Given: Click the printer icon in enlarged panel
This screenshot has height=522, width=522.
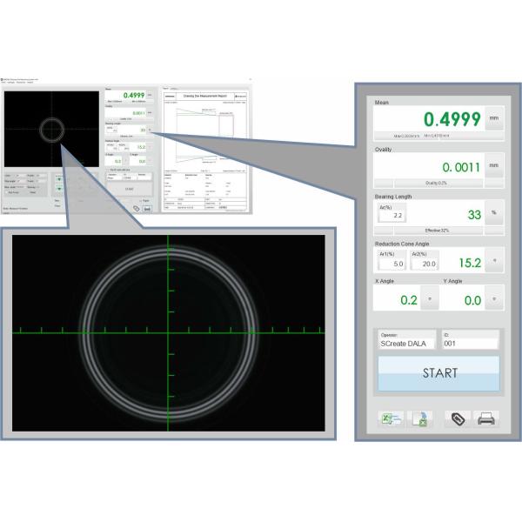Looking at the screenshot, I should (x=486, y=419).
